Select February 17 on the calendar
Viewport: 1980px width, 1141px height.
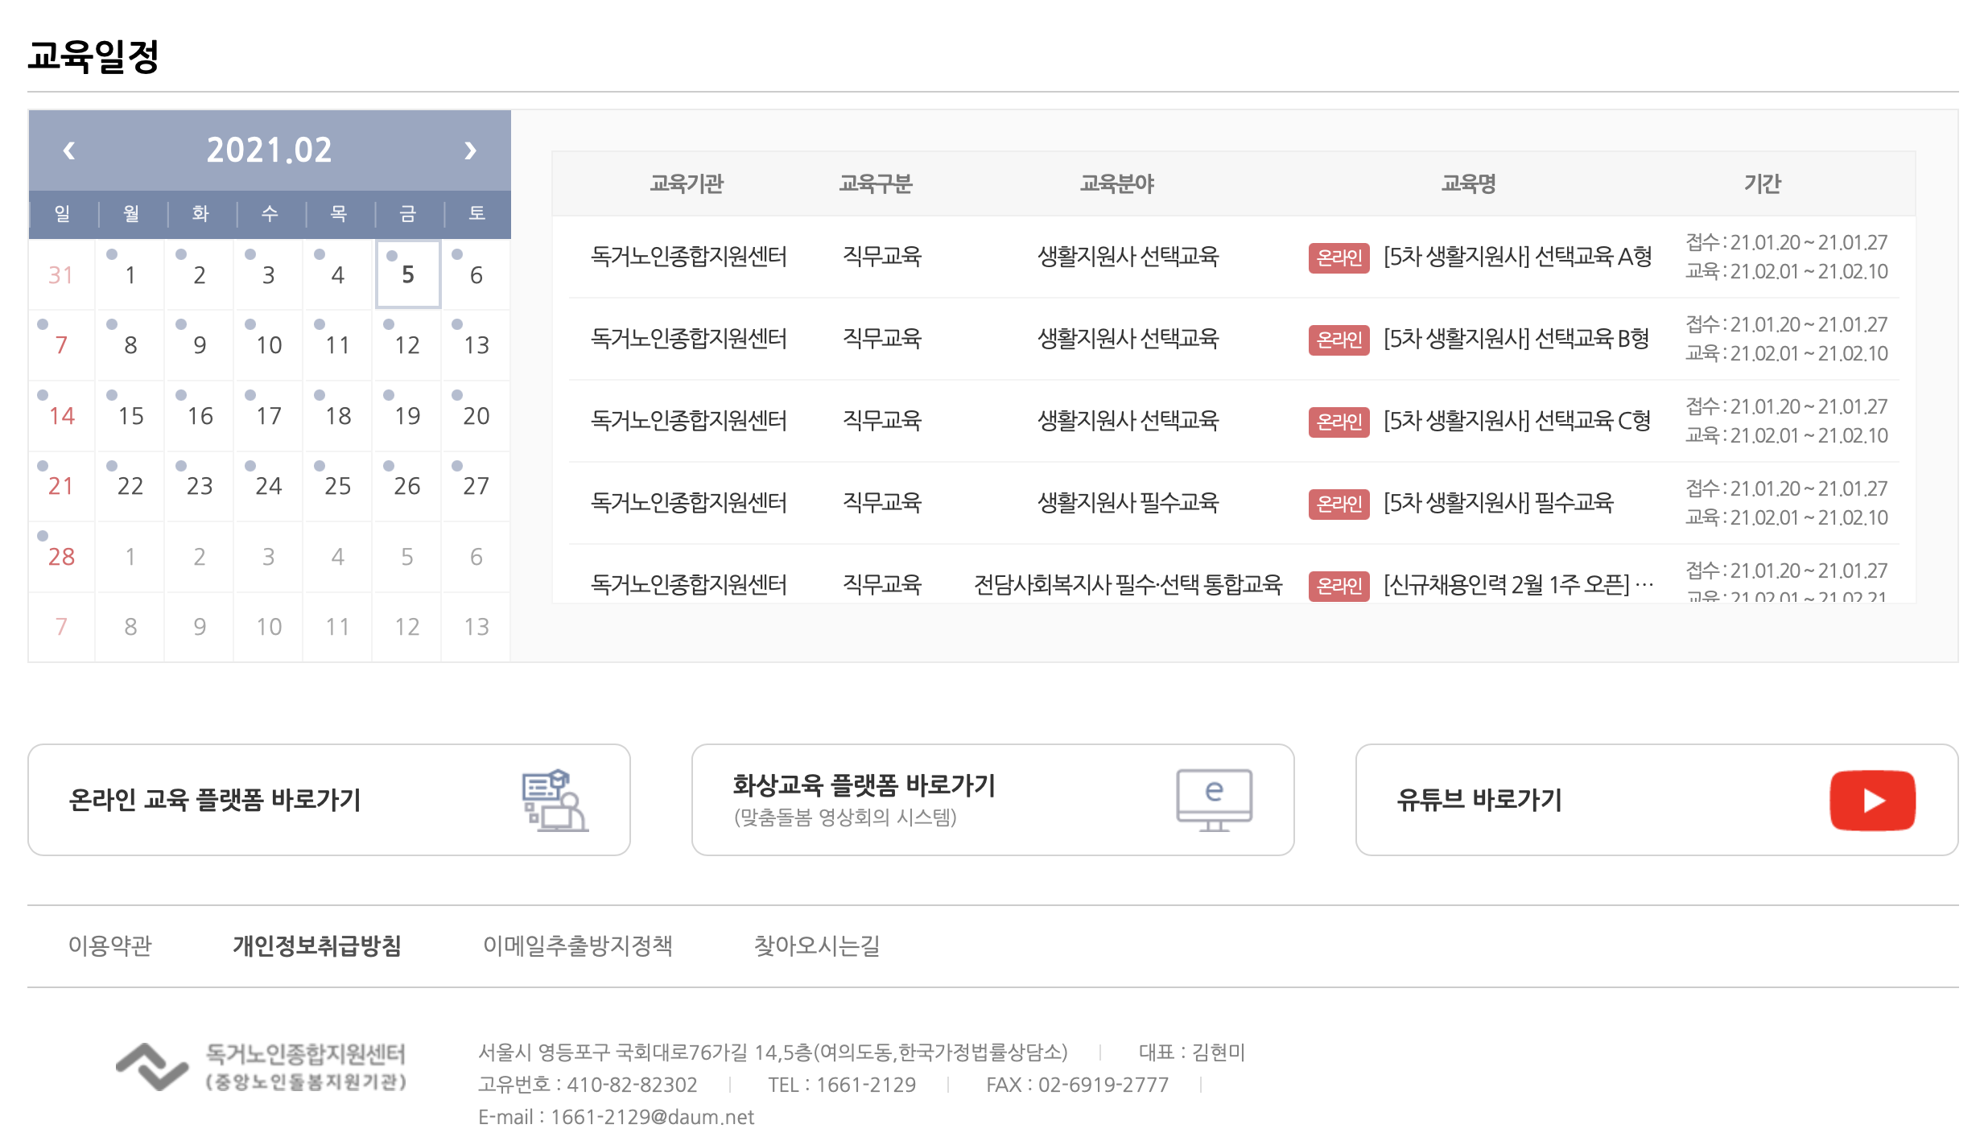269,416
